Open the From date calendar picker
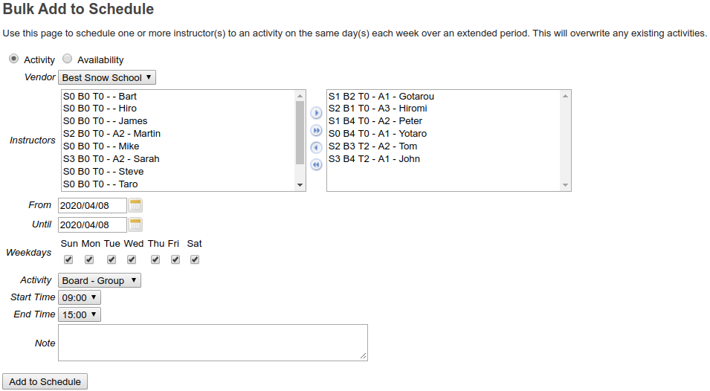This screenshot has height=391, width=710. (x=136, y=205)
